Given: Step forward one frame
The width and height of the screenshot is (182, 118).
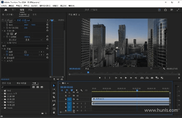Looking at the screenshot, I should tap(131, 78).
